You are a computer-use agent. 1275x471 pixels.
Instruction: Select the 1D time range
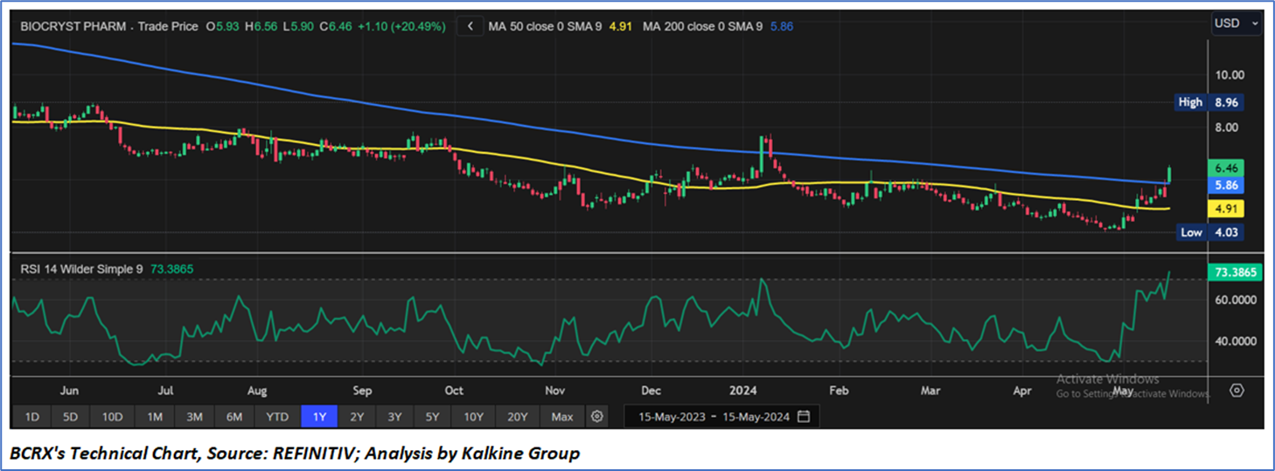coord(31,417)
